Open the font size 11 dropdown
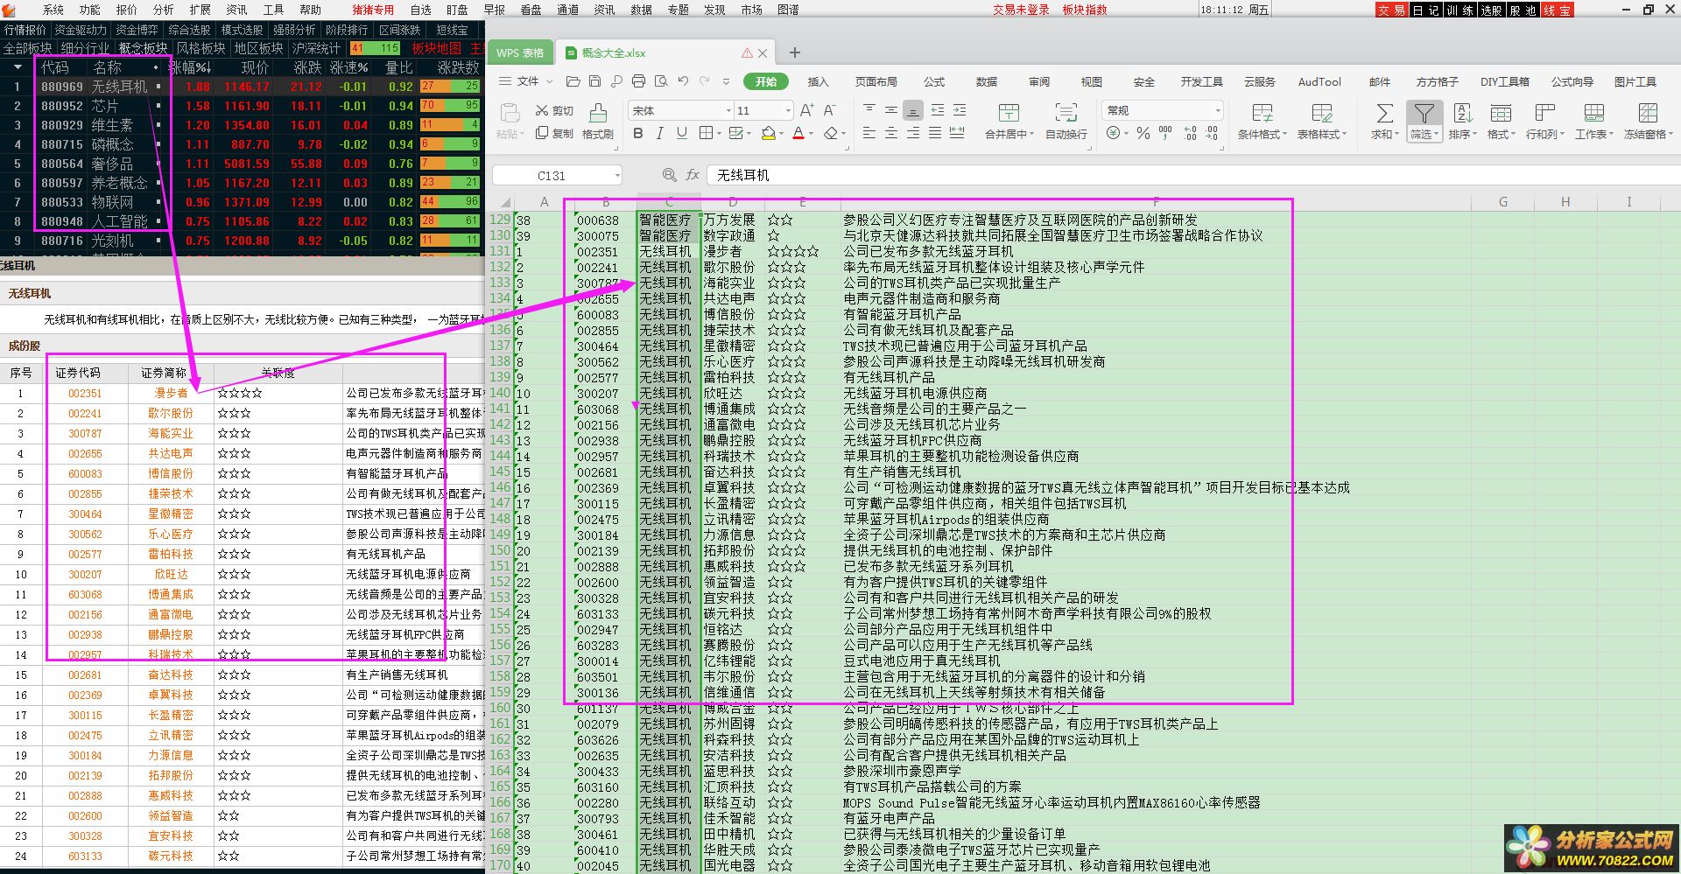This screenshot has width=1681, height=874. click(788, 110)
